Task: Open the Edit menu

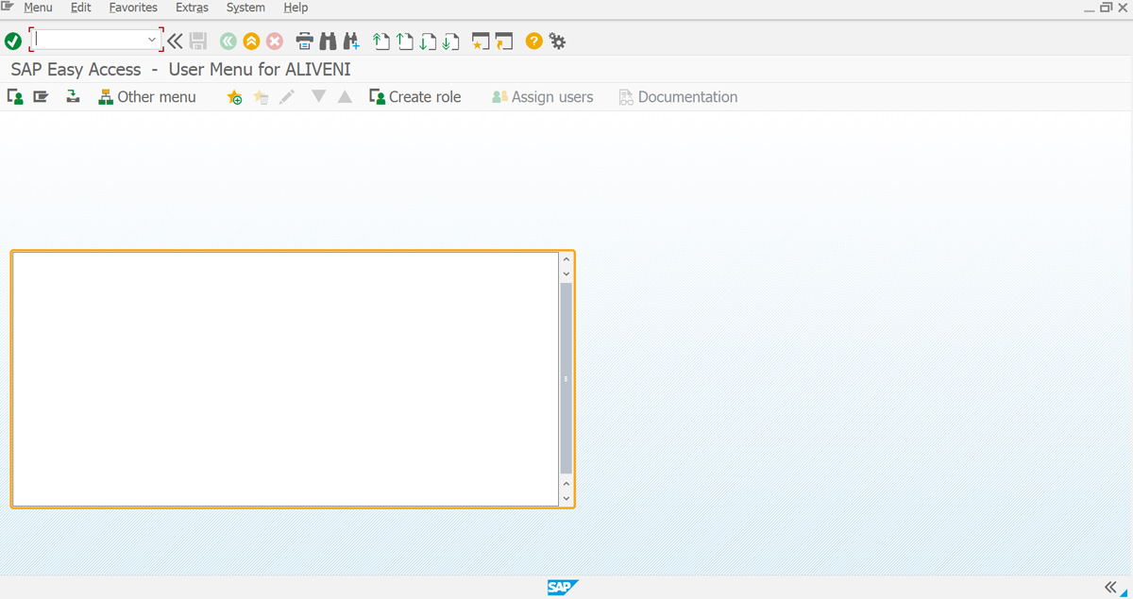Action: click(x=81, y=8)
